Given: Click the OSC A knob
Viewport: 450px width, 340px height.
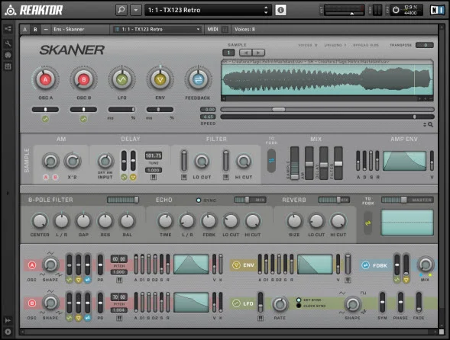Looking at the screenshot, I should click(45, 79).
